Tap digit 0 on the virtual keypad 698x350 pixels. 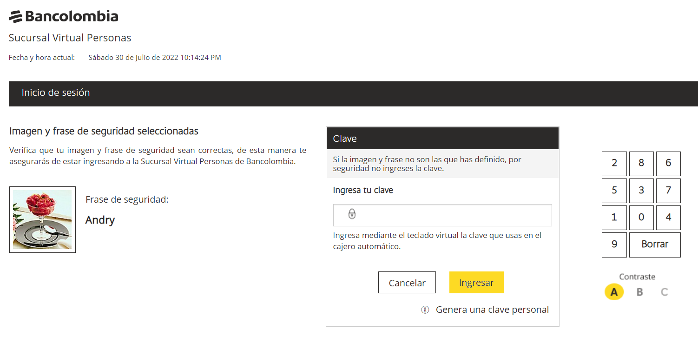[x=641, y=218]
